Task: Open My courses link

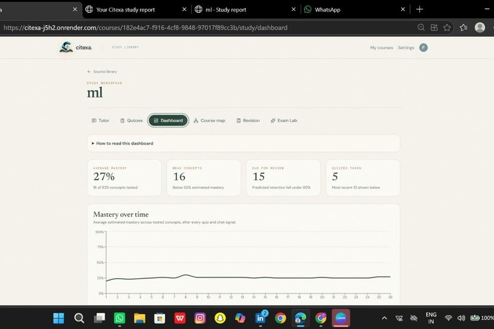Action: coord(381,48)
